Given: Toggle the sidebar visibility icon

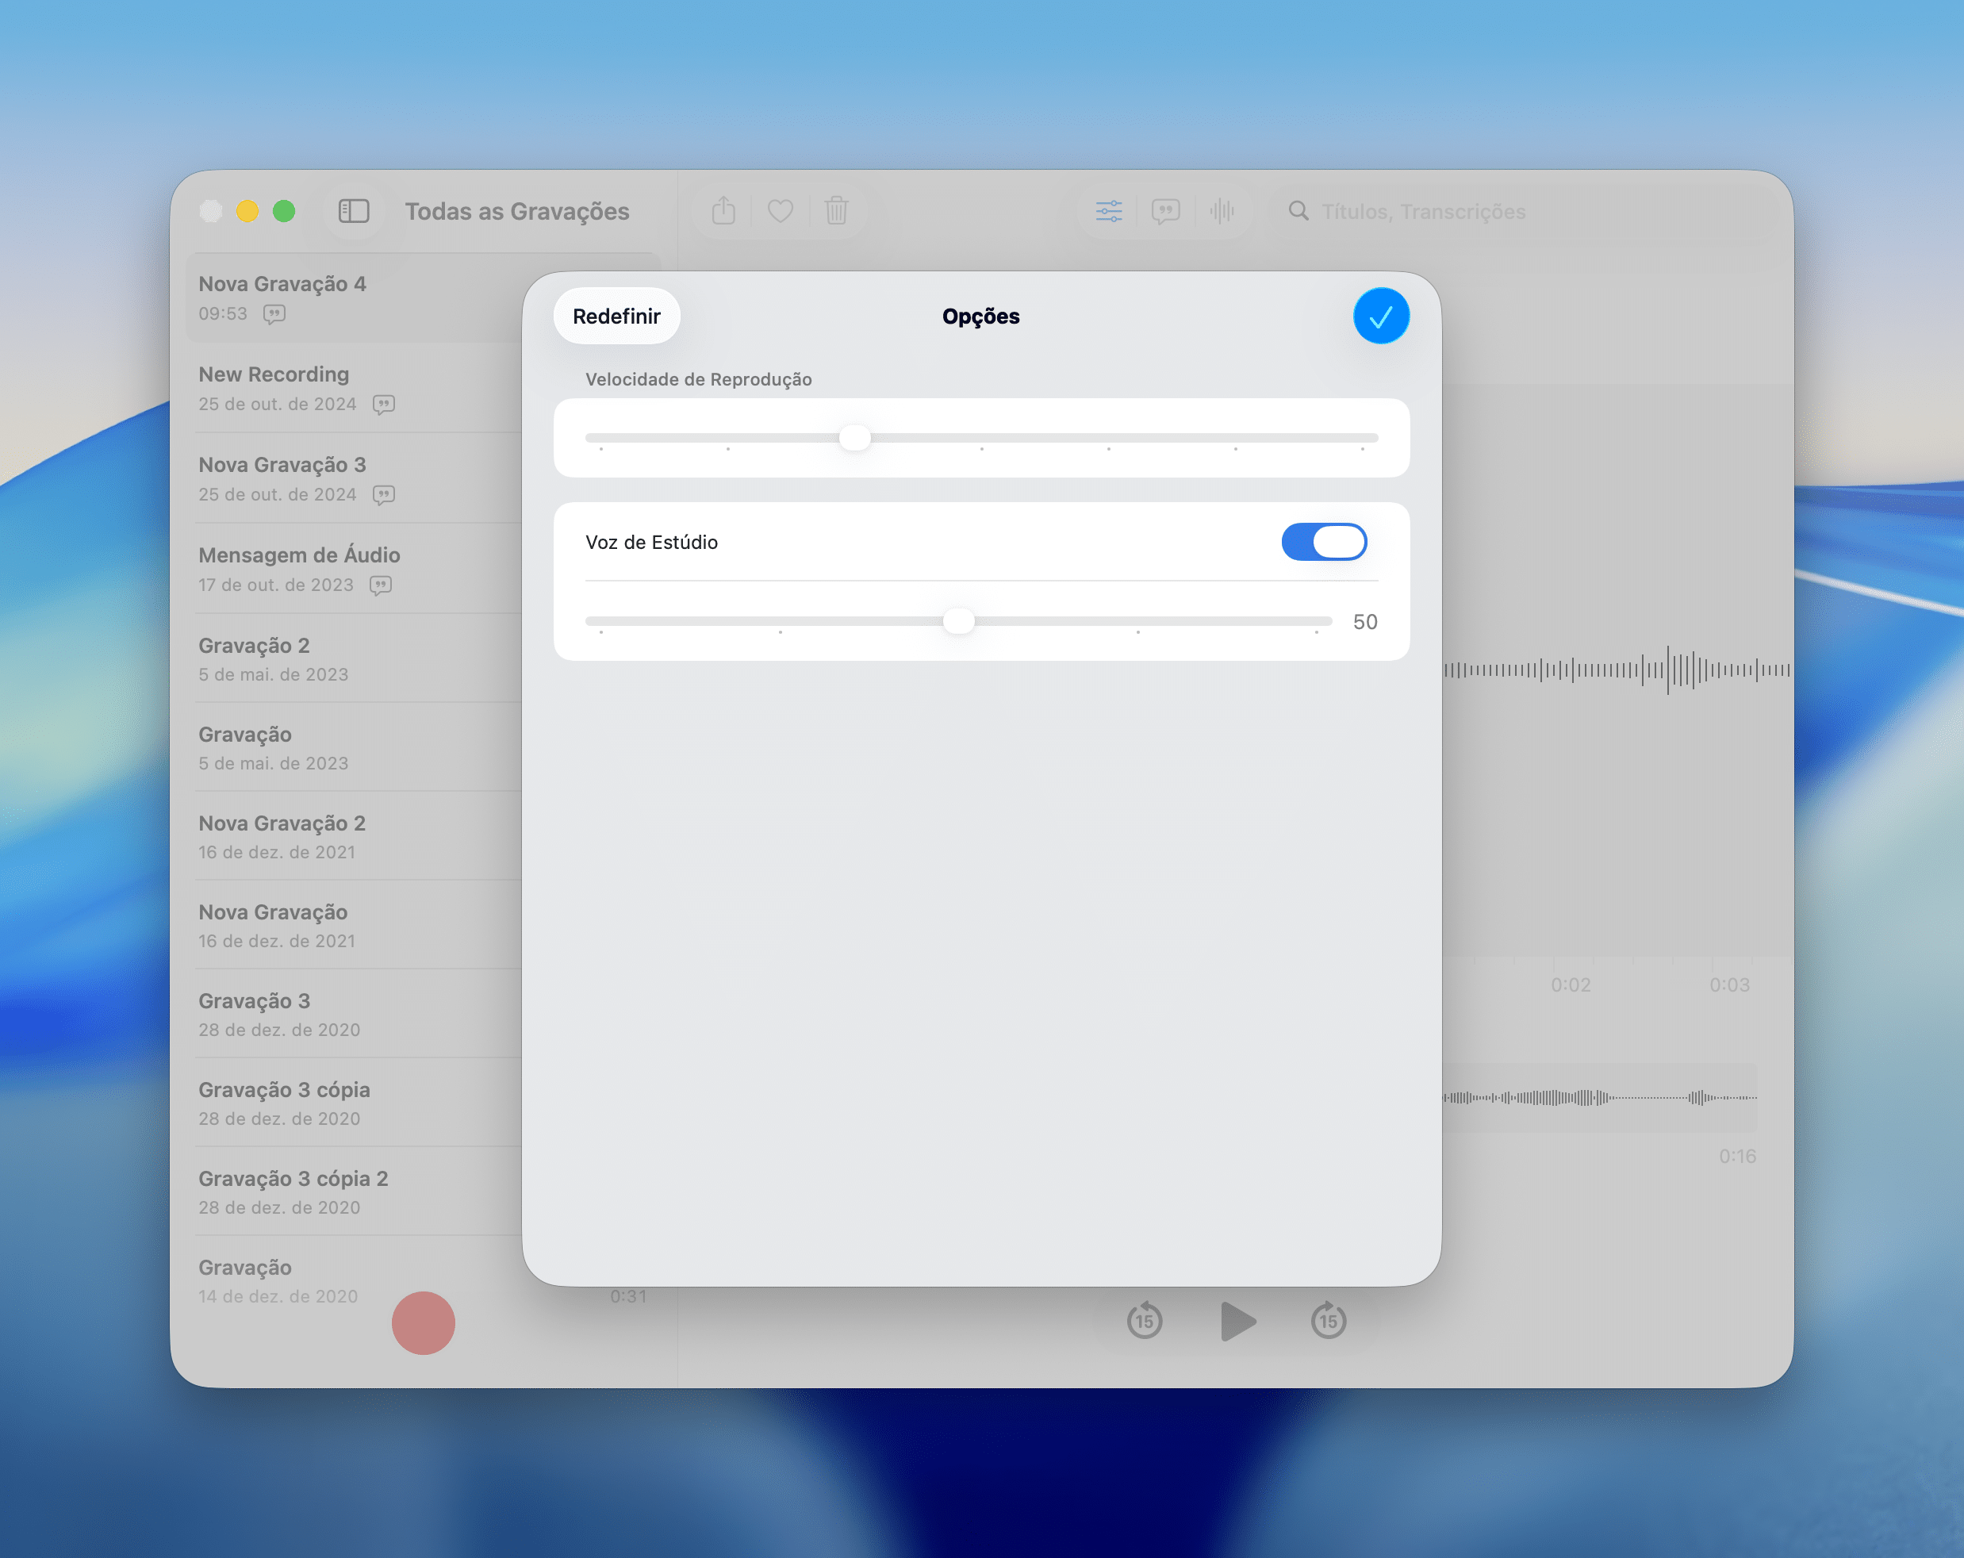Looking at the screenshot, I should (x=354, y=211).
